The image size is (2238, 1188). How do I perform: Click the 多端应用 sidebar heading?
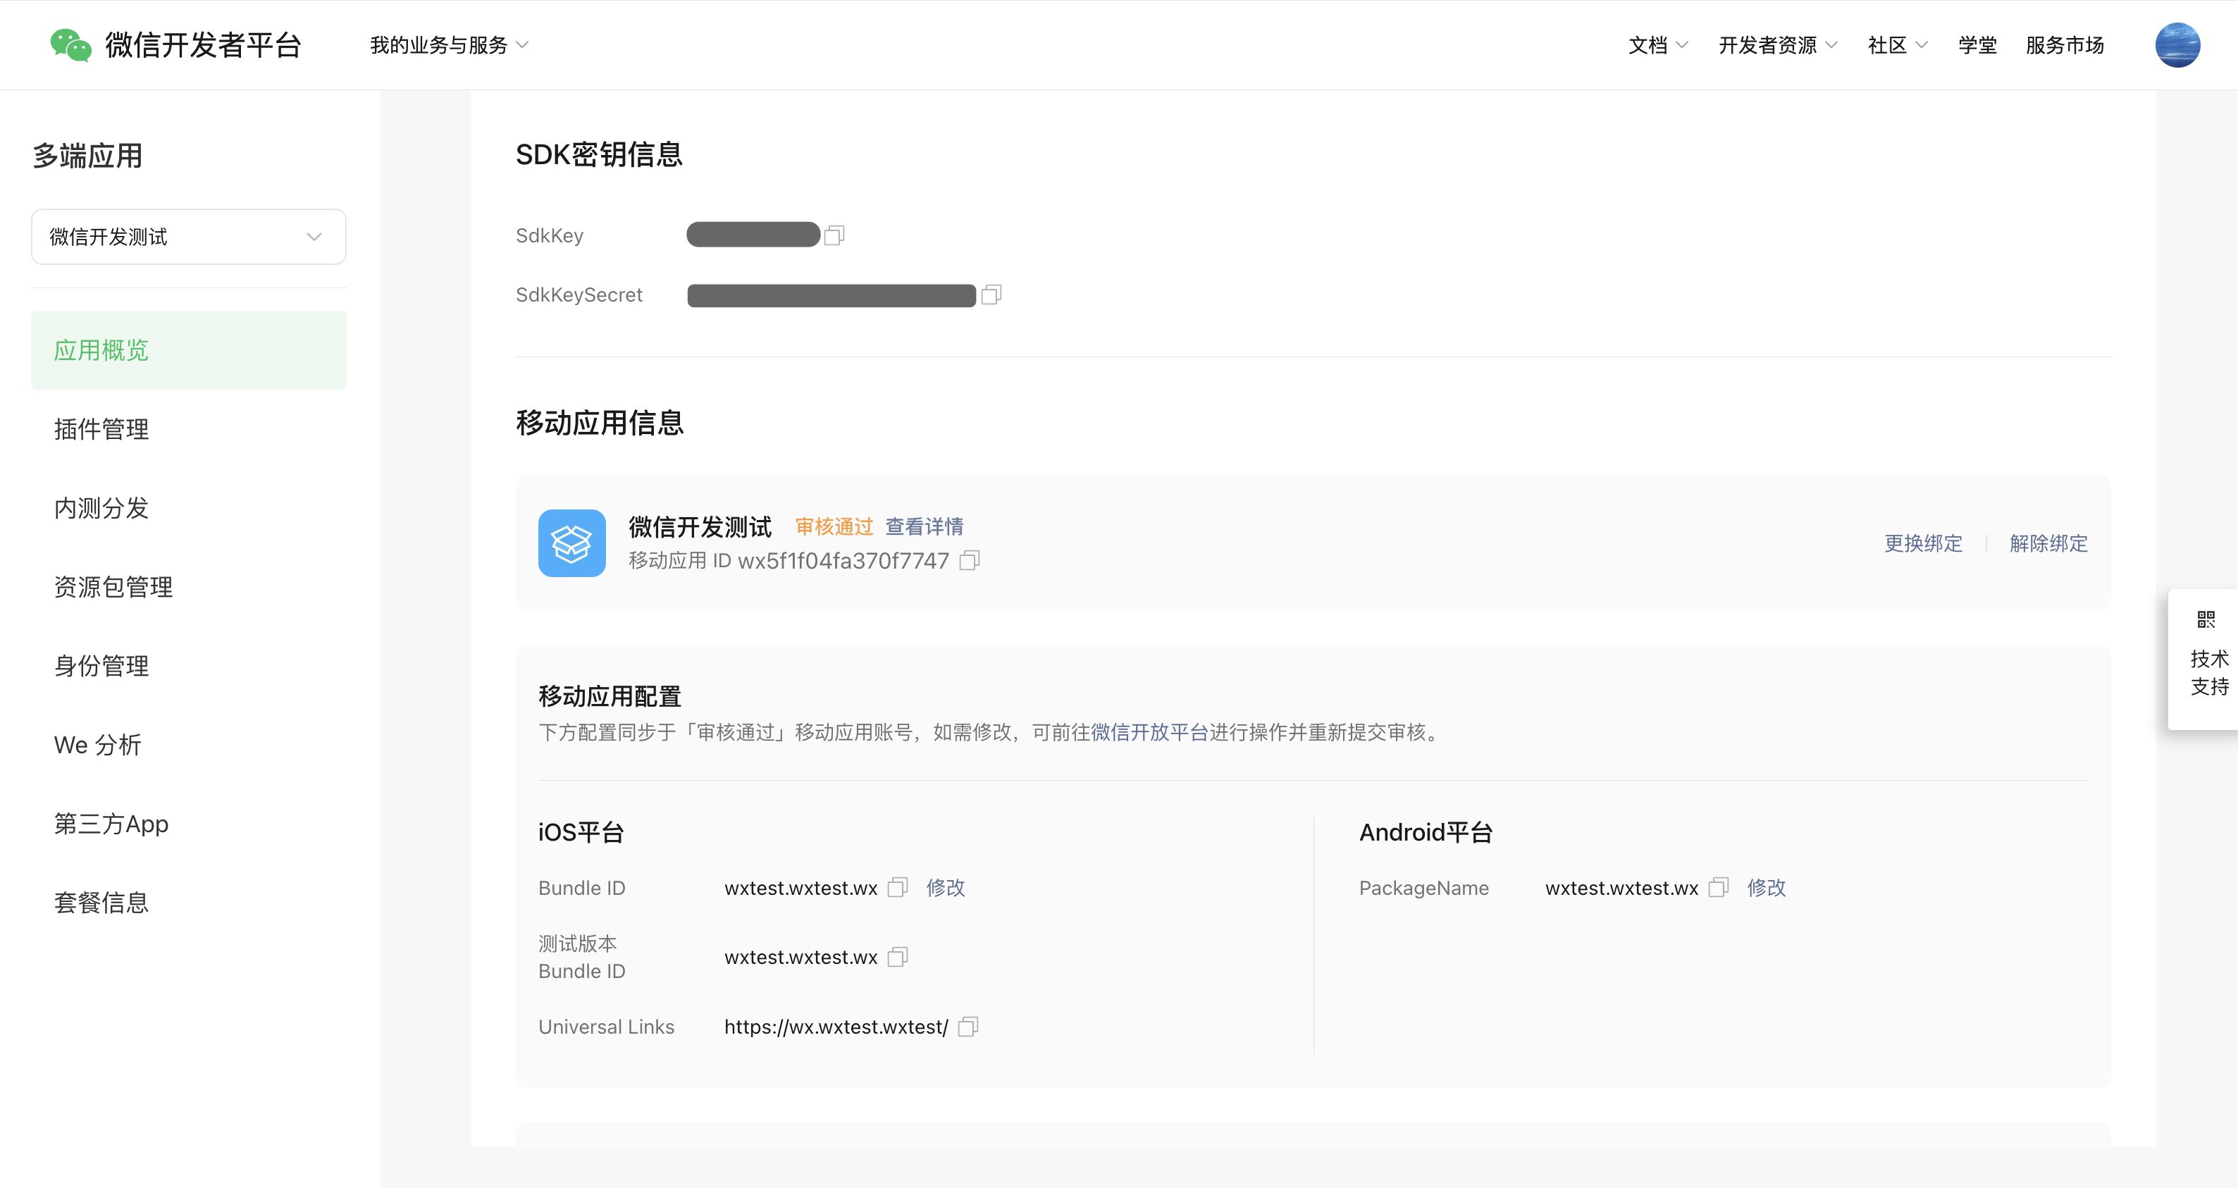87,156
